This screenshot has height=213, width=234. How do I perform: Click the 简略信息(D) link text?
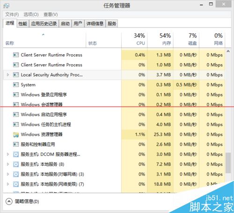click(27, 201)
